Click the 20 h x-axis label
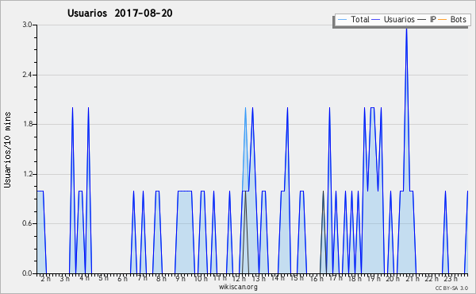Image resolution: width=476 pixels, height=294 pixels. (393, 278)
